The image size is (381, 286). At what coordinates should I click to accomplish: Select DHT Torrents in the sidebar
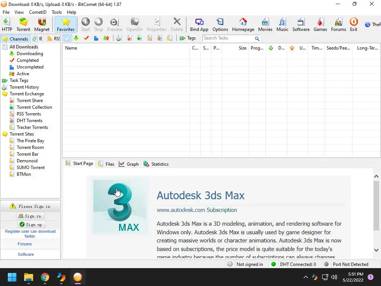pos(29,121)
